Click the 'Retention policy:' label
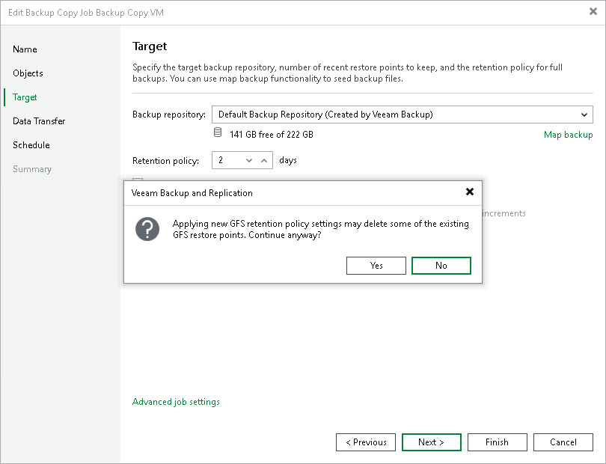This screenshot has height=464, width=606. pos(165,161)
